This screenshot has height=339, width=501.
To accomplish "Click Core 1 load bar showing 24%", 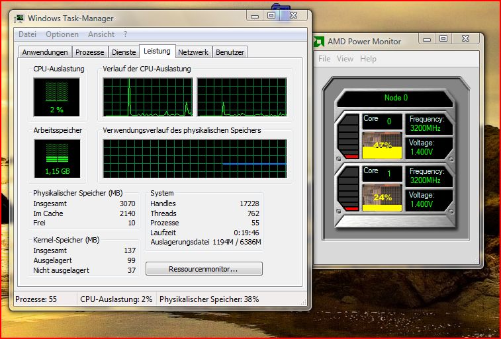I will click(382, 198).
